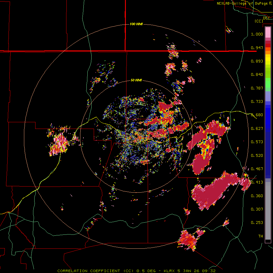The image size is (273, 273).
Task: Pick the light pink top segment of color bar
Action: (268, 32)
